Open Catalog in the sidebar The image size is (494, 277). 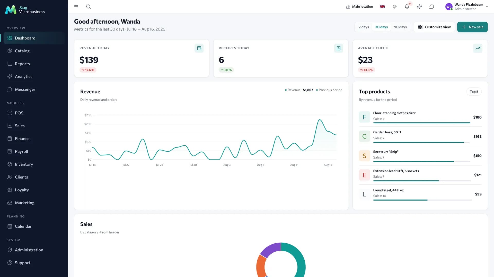[x=34, y=51]
